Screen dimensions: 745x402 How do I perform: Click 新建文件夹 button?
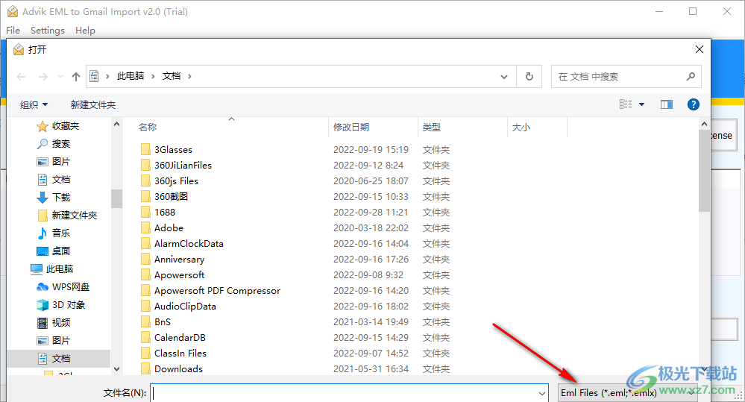point(93,104)
